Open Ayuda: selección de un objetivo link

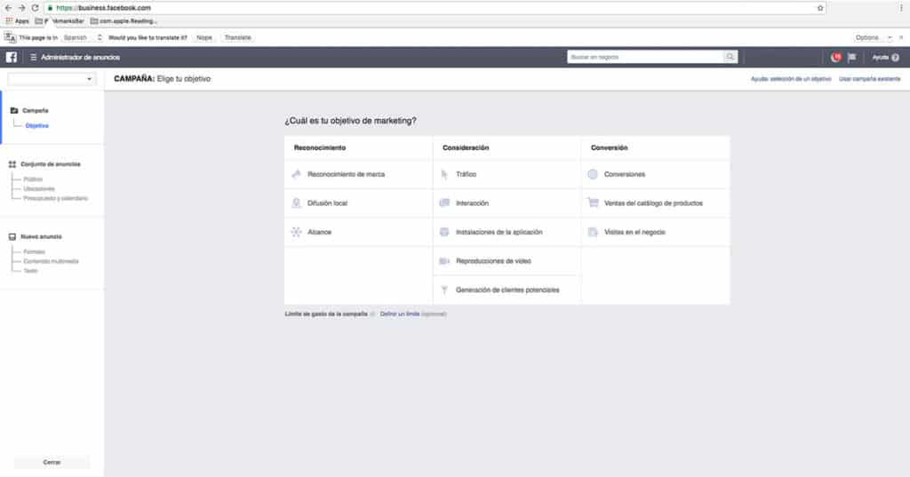coord(791,79)
